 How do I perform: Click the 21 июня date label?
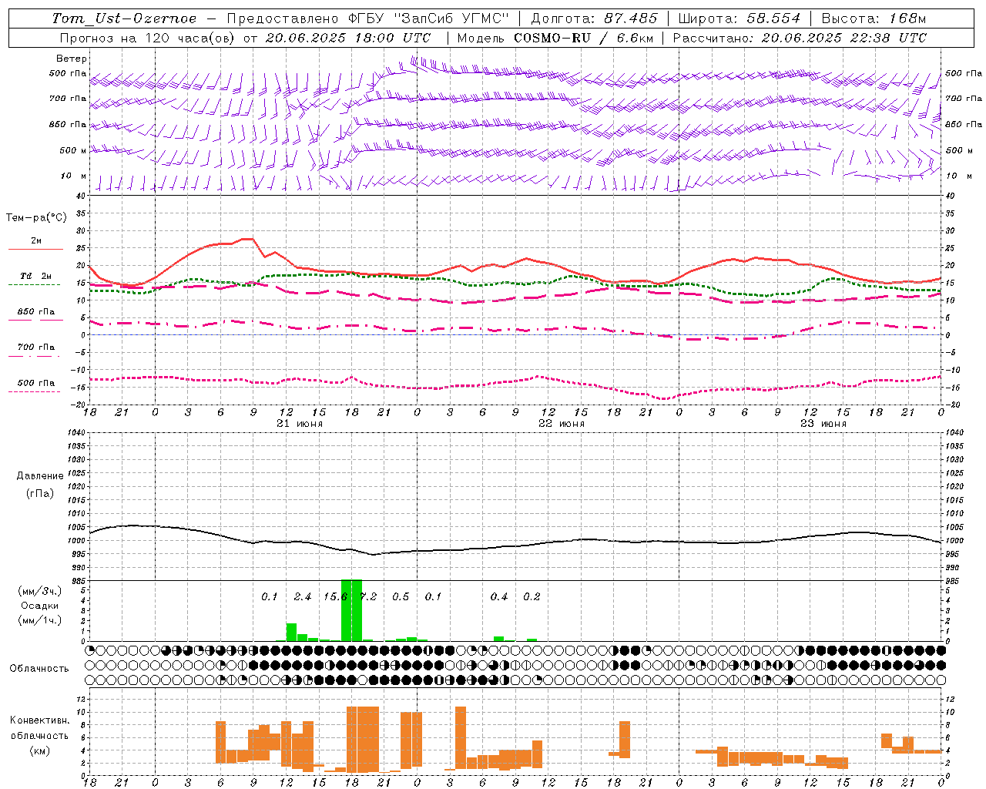300,424
